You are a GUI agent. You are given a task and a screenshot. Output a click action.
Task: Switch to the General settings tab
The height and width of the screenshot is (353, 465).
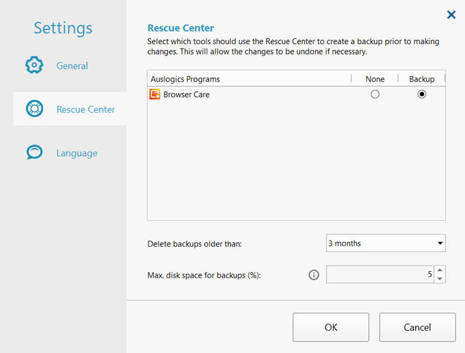[x=72, y=66]
